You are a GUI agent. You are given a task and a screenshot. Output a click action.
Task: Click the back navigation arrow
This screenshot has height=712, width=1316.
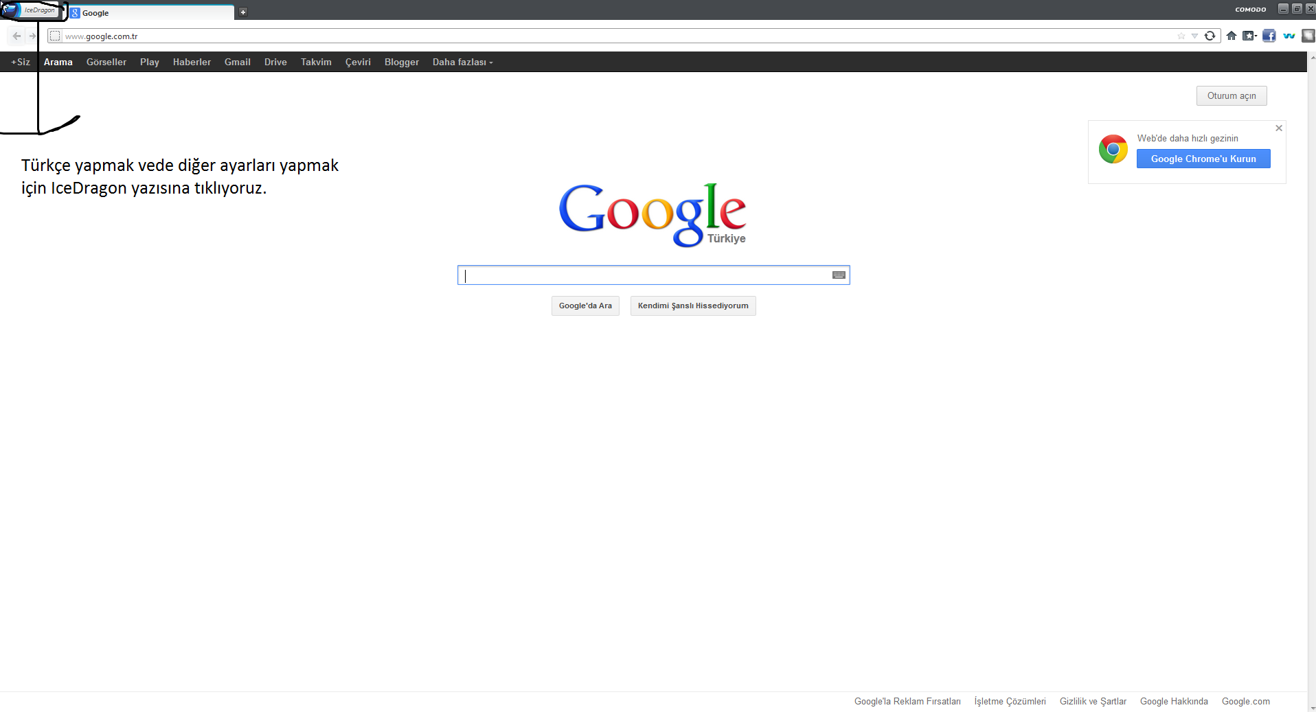[x=16, y=36]
